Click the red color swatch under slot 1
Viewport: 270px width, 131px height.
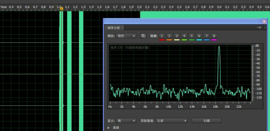tap(162, 40)
